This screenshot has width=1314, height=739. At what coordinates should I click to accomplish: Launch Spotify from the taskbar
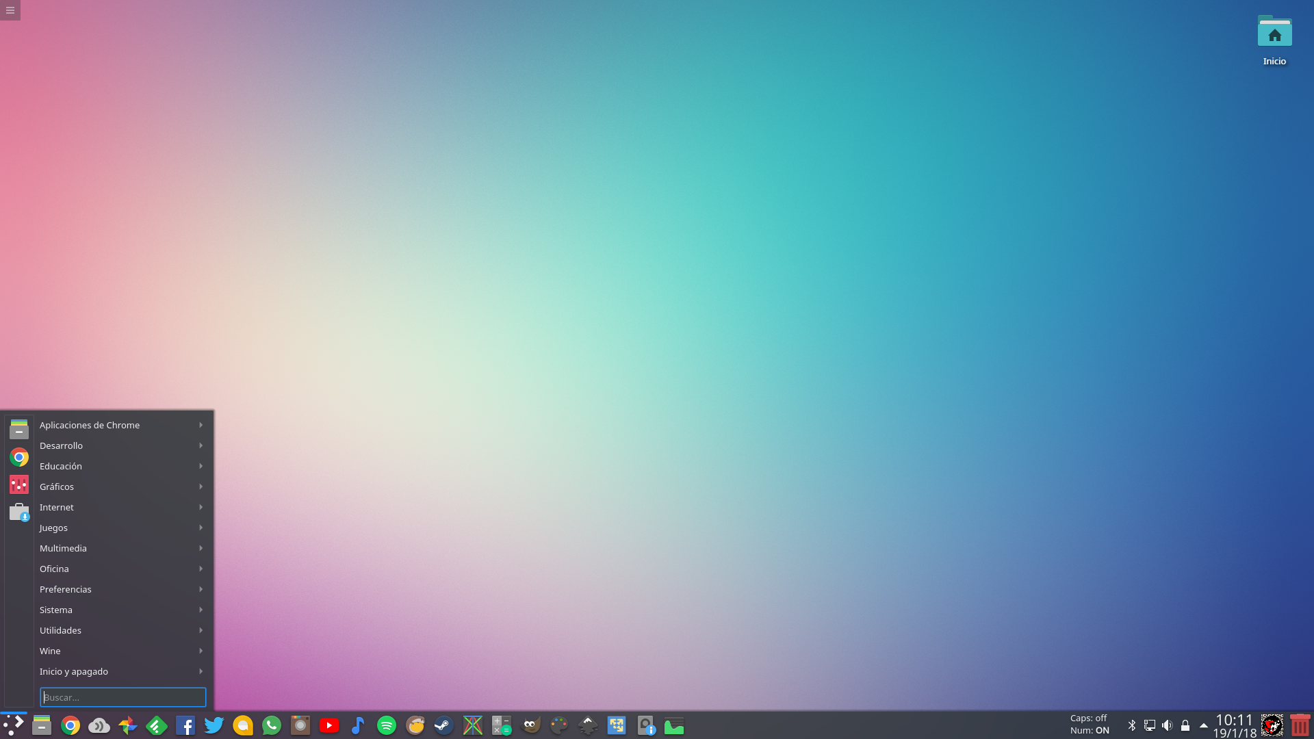[x=387, y=725]
